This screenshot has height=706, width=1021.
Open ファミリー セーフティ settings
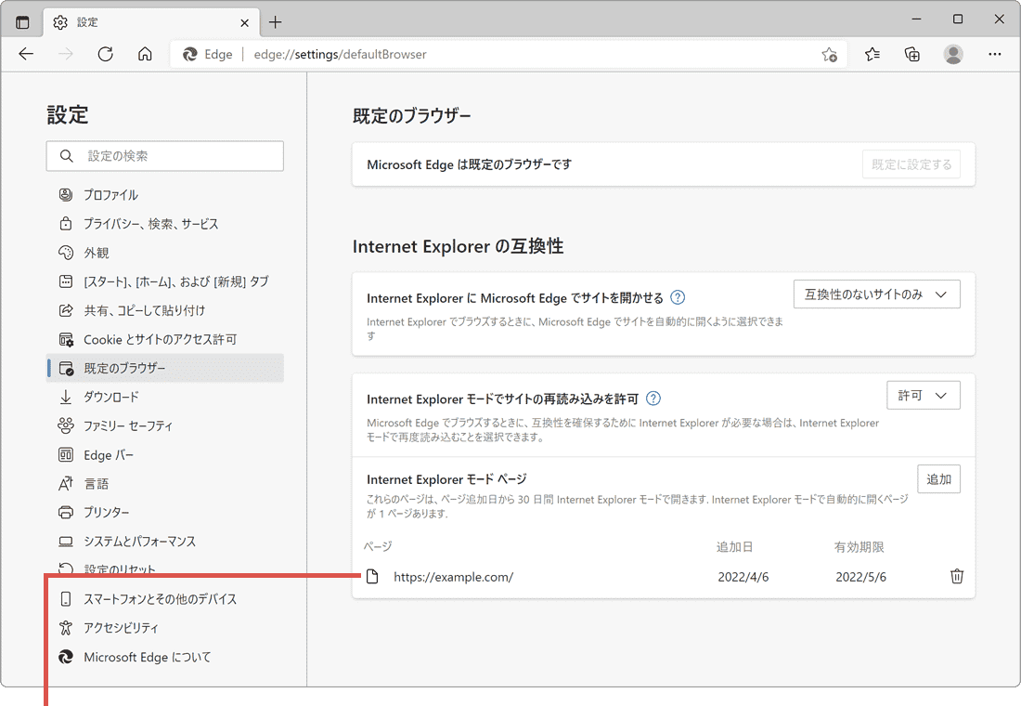coord(165,425)
